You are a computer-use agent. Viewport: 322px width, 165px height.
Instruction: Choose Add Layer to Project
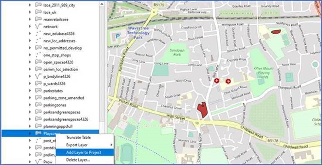84,152
